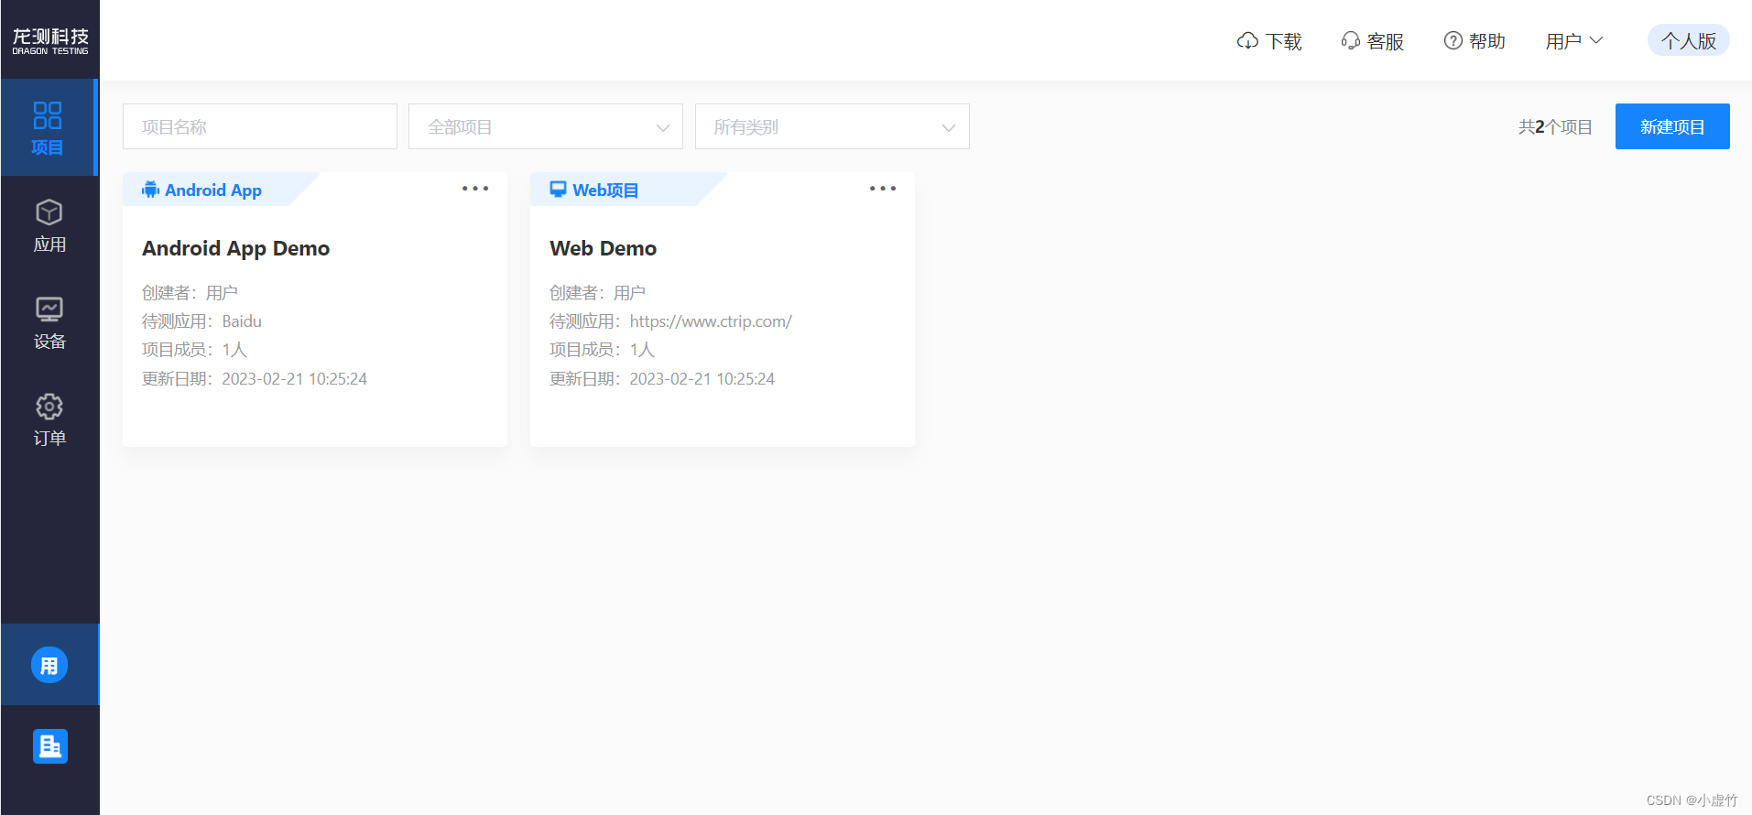
Task: Open more options on Android App card
Action: pyautogui.click(x=475, y=189)
